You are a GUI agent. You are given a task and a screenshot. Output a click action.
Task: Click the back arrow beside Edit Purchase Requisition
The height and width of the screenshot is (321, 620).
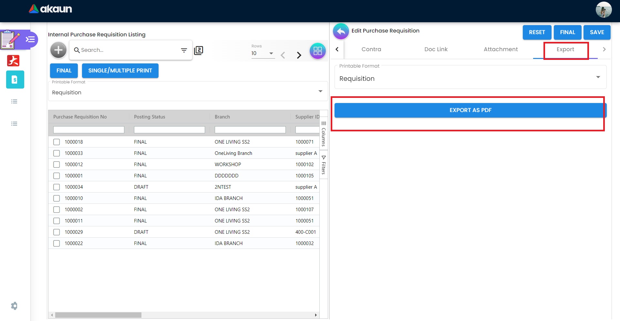point(341,32)
